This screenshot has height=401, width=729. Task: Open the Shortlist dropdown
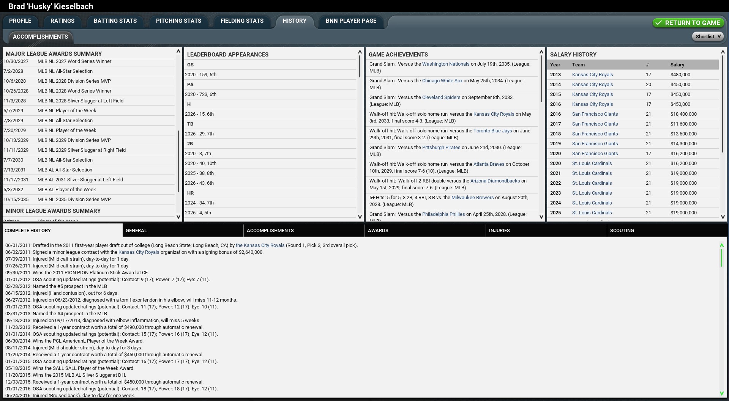707,36
